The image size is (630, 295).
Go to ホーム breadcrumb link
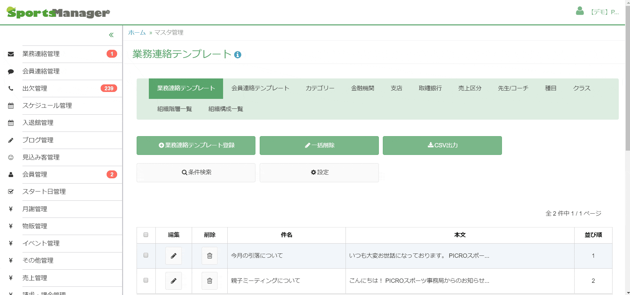[x=137, y=32]
